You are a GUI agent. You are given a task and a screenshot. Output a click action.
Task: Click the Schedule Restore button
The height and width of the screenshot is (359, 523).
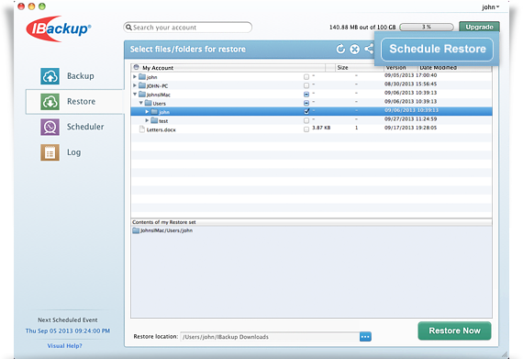438,49
